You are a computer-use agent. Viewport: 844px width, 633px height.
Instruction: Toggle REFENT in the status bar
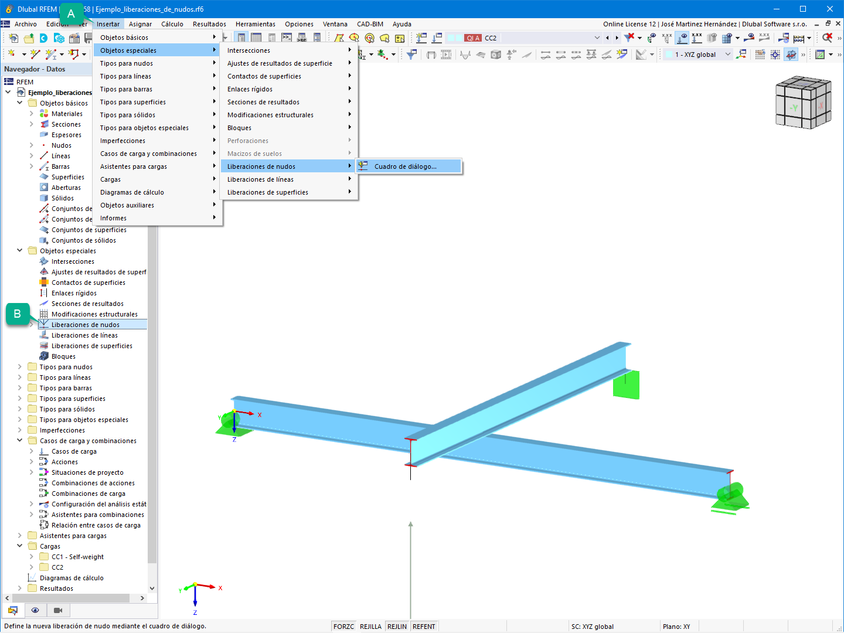pos(424,626)
